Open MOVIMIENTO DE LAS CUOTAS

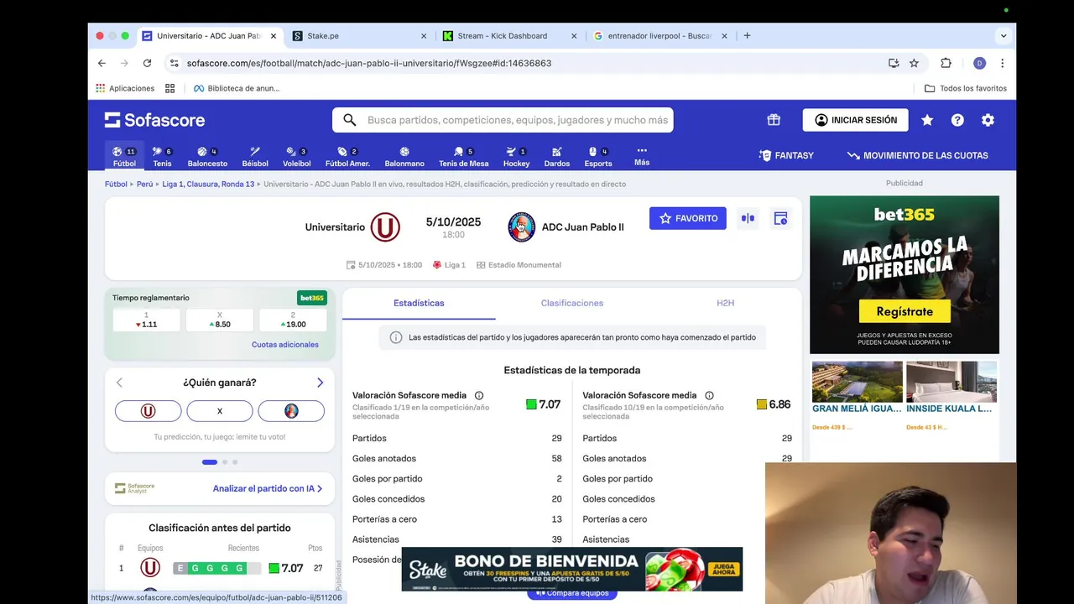[x=917, y=155]
